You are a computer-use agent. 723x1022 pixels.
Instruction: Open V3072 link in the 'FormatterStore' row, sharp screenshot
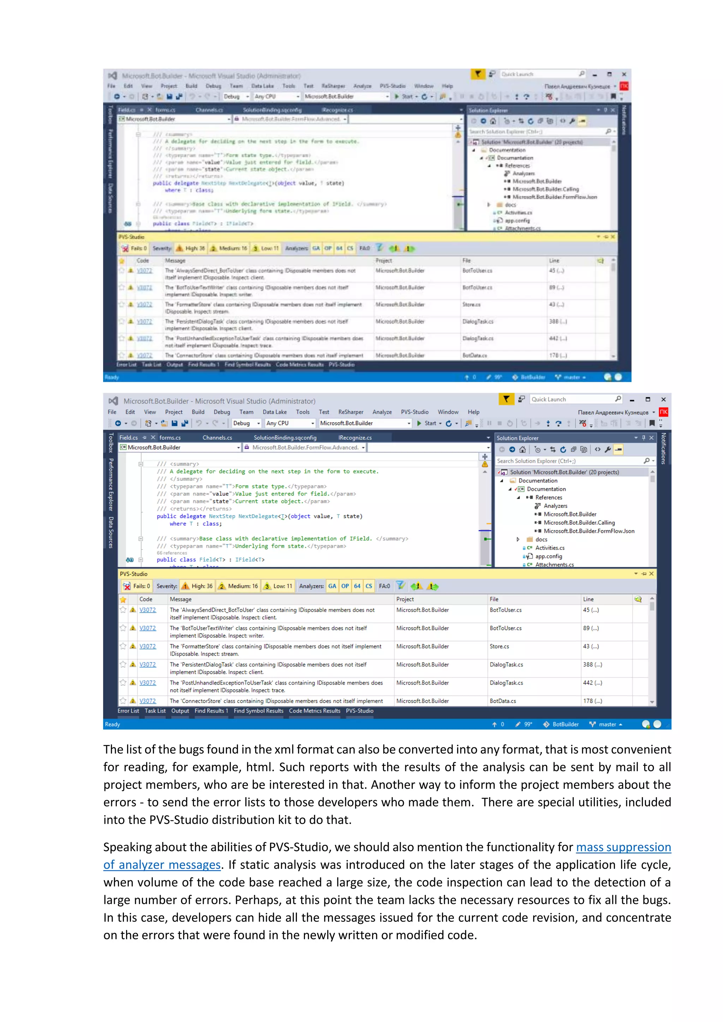[x=147, y=646]
